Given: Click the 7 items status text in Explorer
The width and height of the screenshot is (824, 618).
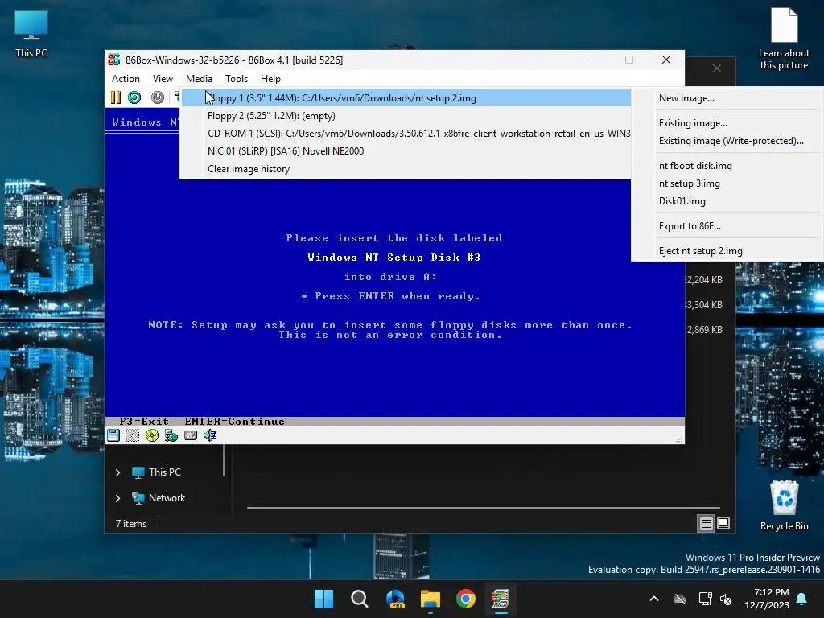Looking at the screenshot, I should pos(131,523).
